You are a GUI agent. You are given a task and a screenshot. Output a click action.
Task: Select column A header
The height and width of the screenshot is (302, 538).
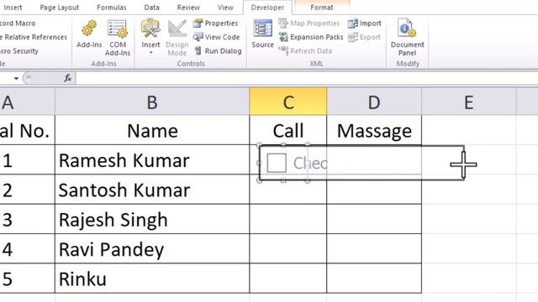coord(27,102)
